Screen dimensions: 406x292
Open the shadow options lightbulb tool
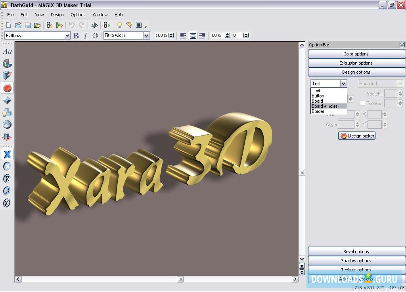click(7, 113)
